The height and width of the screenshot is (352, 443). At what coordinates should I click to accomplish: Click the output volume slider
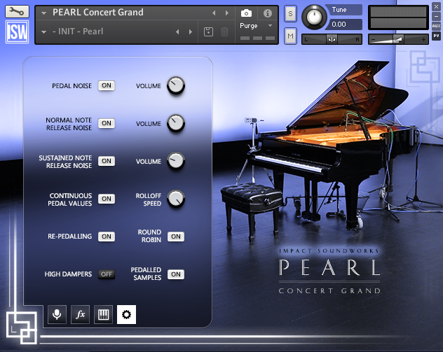tap(398, 39)
